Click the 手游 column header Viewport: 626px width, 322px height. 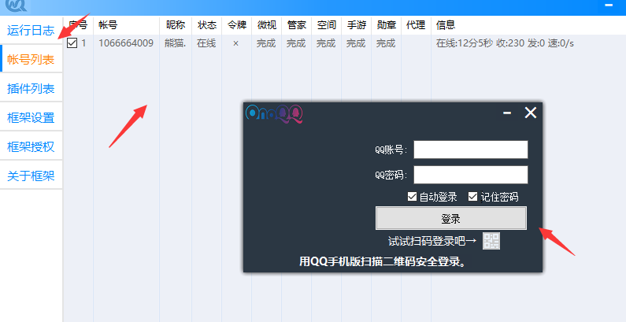click(357, 25)
